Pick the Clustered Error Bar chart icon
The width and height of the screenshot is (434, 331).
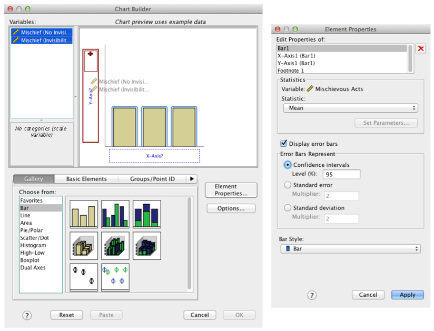click(115, 277)
